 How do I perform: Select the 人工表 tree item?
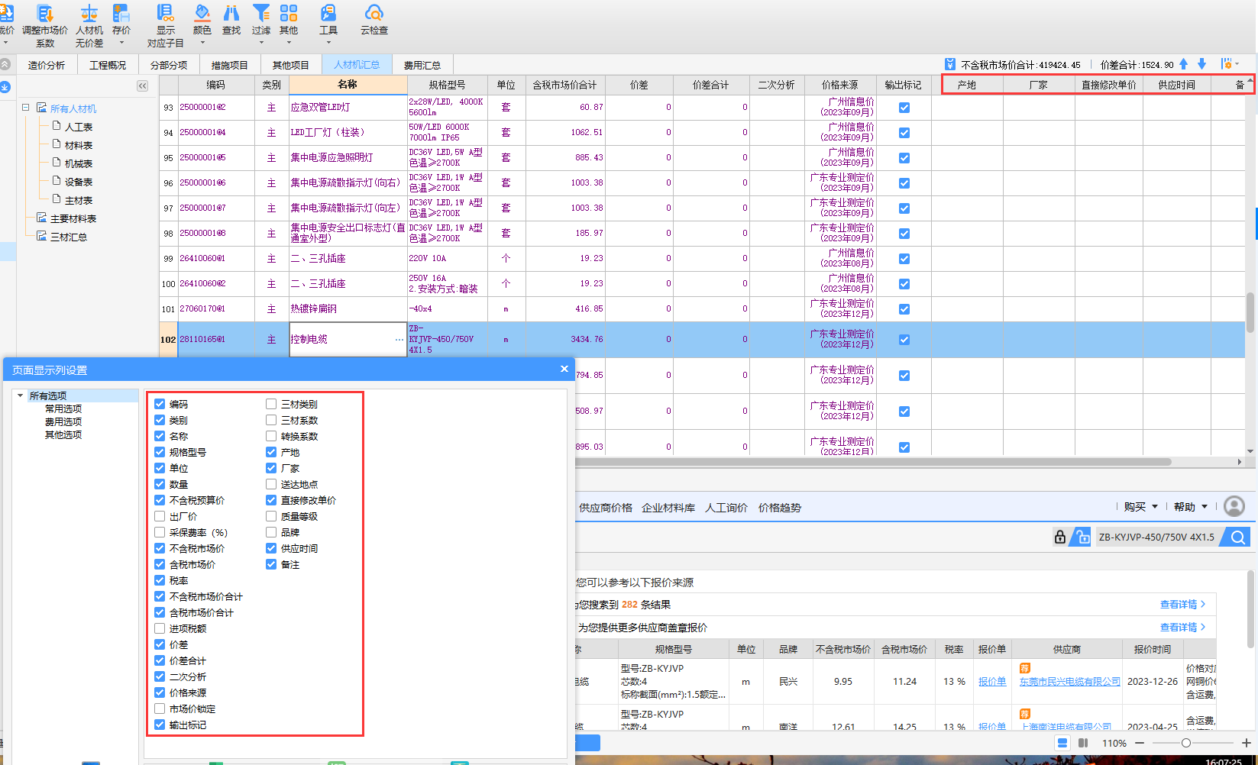coord(79,127)
